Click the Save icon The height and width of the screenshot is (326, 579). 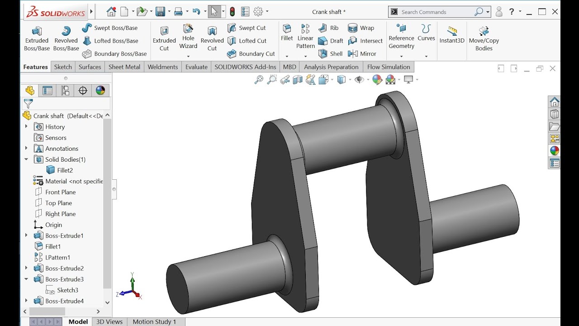[160, 12]
